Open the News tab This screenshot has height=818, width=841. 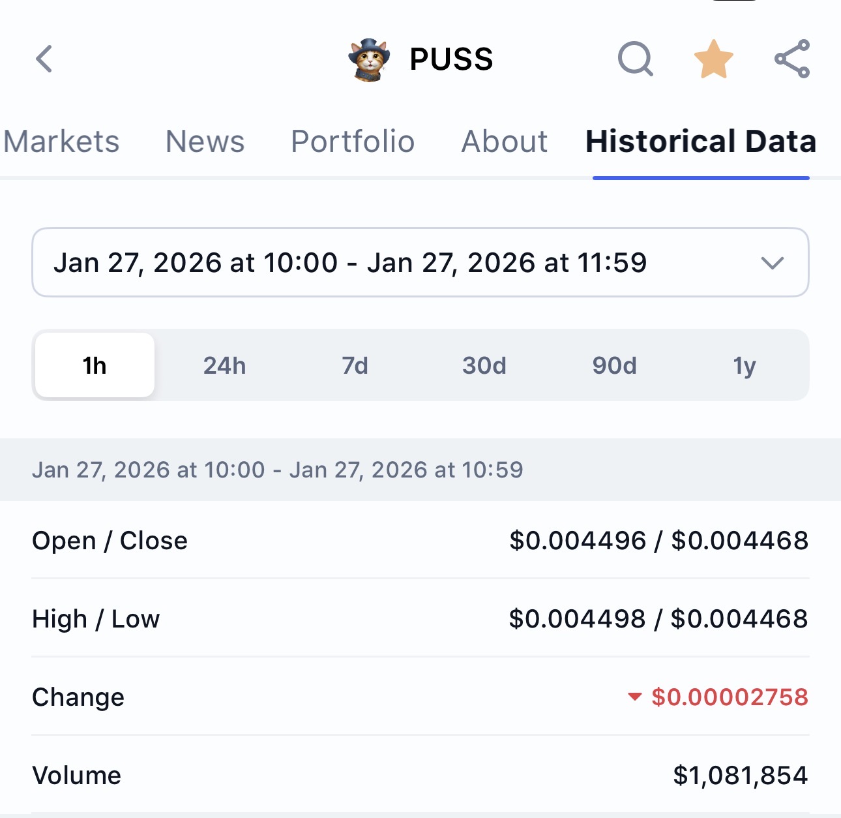[205, 142]
